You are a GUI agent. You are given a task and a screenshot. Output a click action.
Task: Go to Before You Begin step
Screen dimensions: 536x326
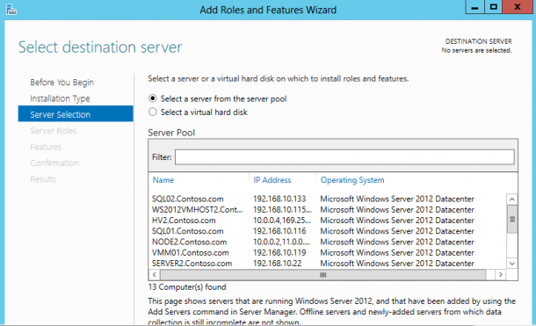tap(62, 83)
